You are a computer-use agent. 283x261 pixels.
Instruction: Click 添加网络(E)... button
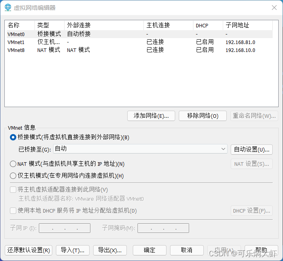click(x=151, y=116)
